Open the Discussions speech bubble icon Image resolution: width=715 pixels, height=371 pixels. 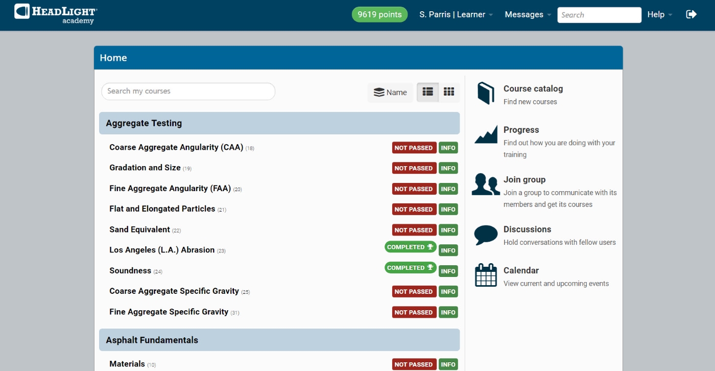pyautogui.click(x=486, y=235)
